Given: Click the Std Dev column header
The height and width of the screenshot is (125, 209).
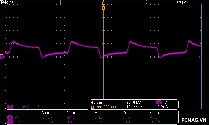Looking at the screenshot, I should click(x=155, y=113).
